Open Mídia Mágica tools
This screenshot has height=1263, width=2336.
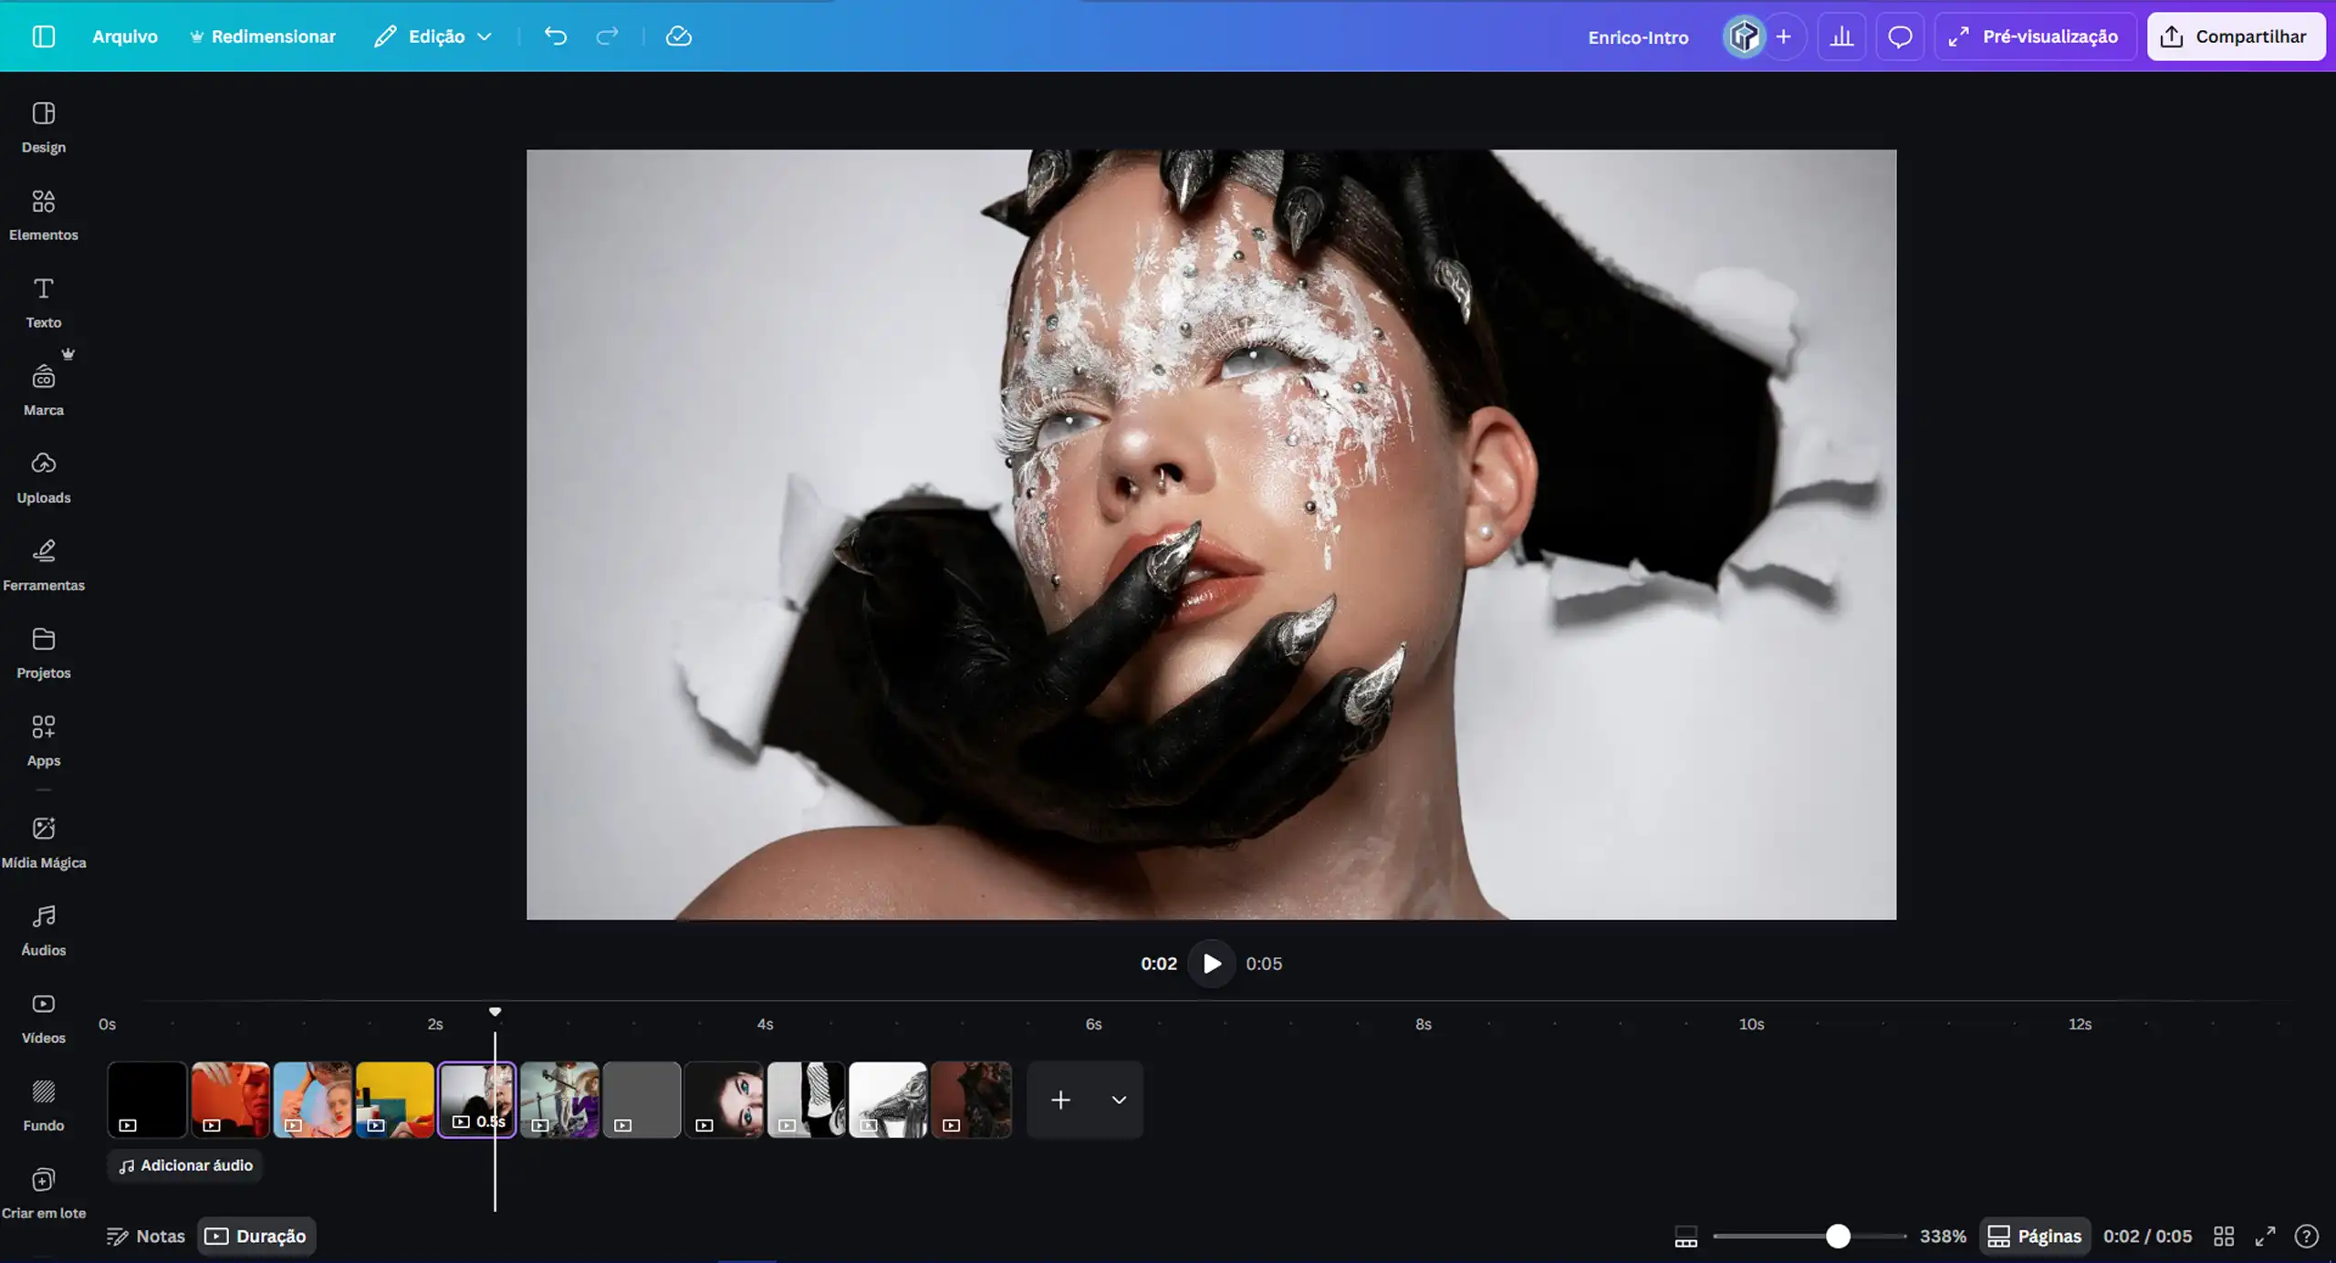(x=43, y=842)
